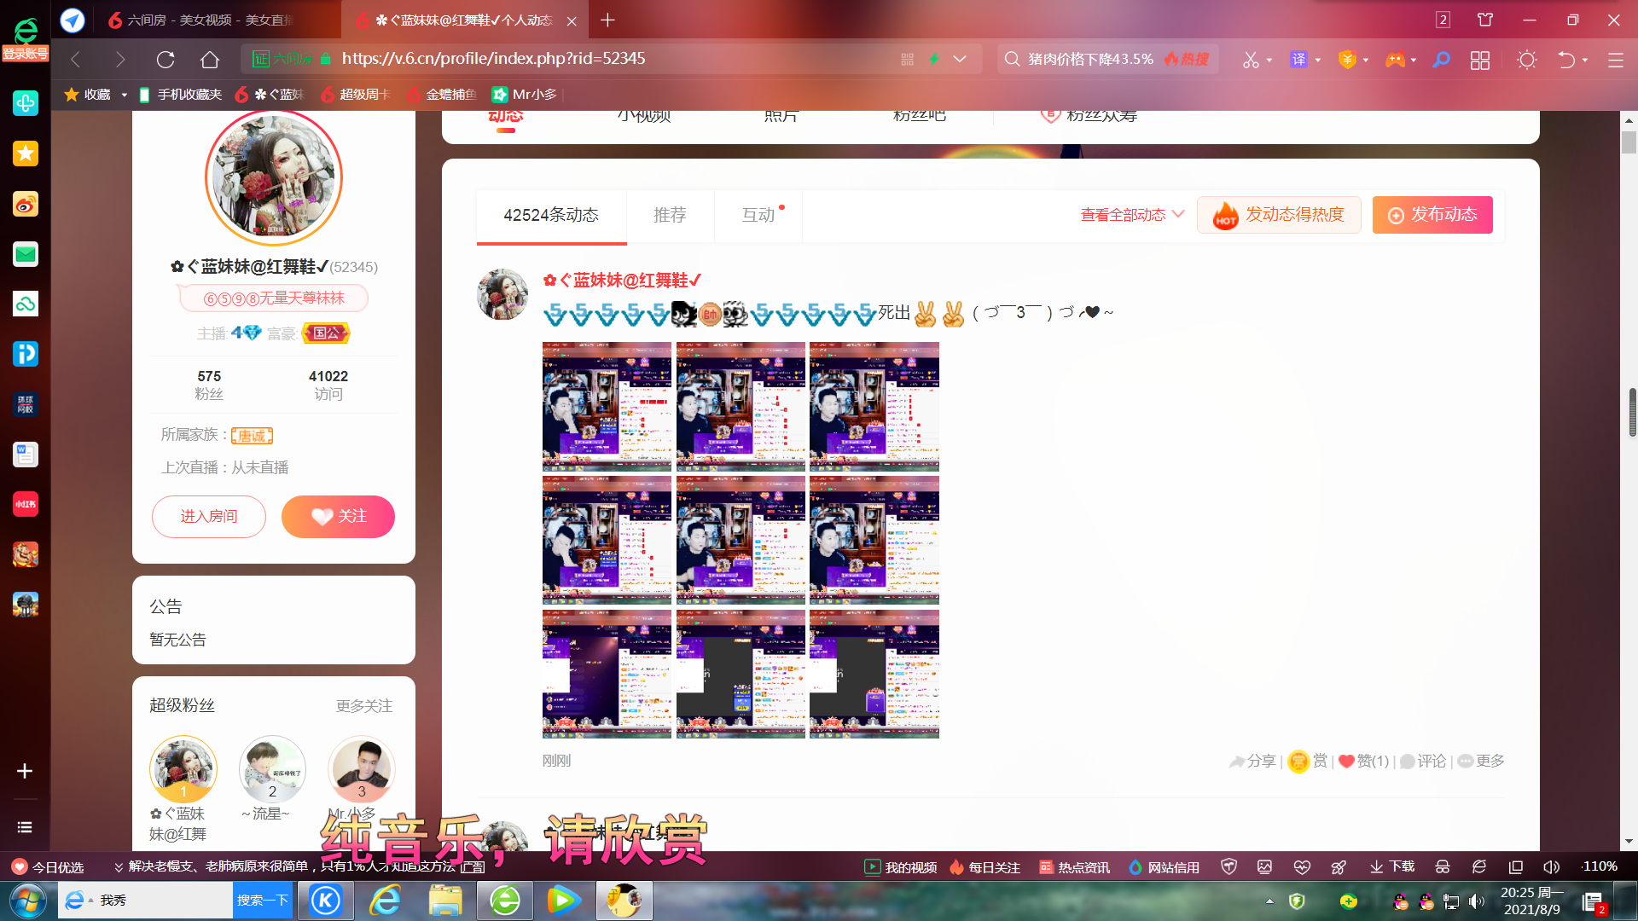The height and width of the screenshot is (921, 1638).
Task: Open the apps grid icon
Action: (x=1480, y=60)
